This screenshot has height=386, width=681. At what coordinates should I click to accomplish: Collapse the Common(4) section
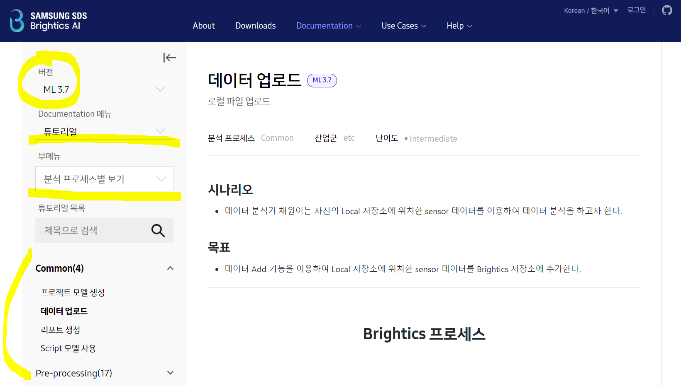104,268
